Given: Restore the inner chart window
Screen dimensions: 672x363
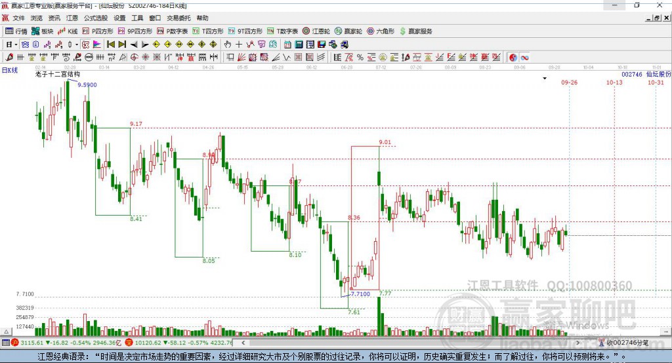Looking at the screenshot, I should [657, 18].
